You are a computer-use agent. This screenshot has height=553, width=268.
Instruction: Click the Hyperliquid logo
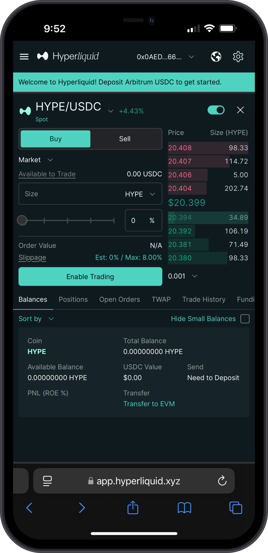pos(68,56)
